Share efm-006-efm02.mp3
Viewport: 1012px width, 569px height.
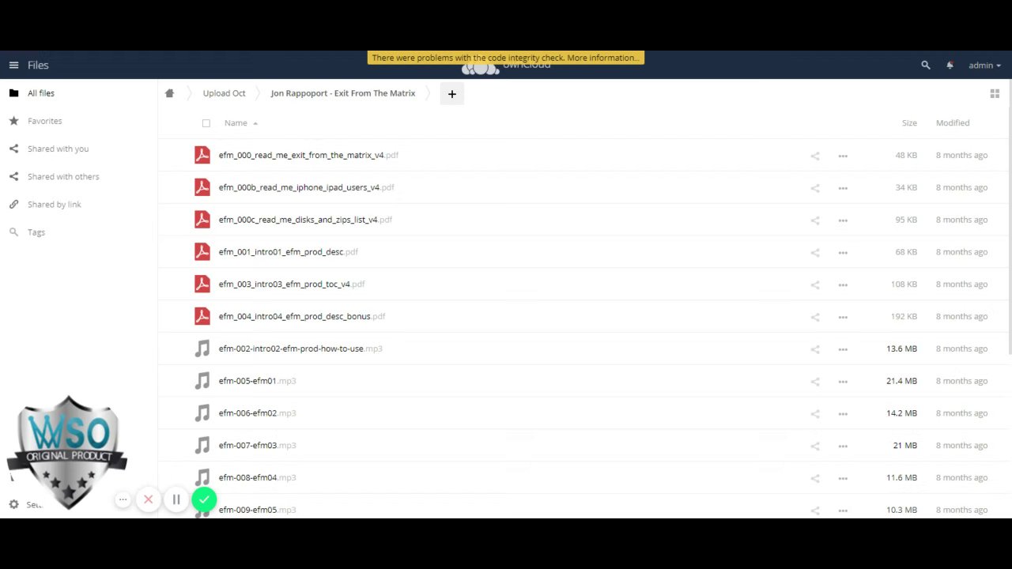tap(815, 413)
